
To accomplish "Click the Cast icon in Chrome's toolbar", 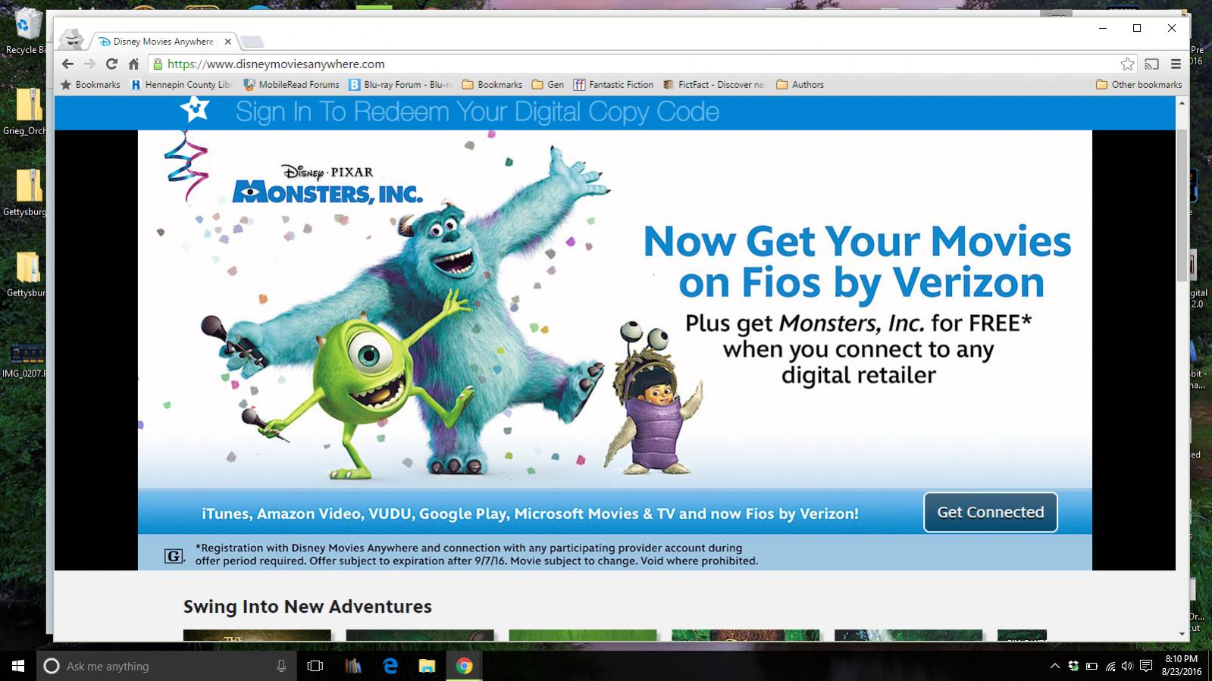I will pos(1152,64).
